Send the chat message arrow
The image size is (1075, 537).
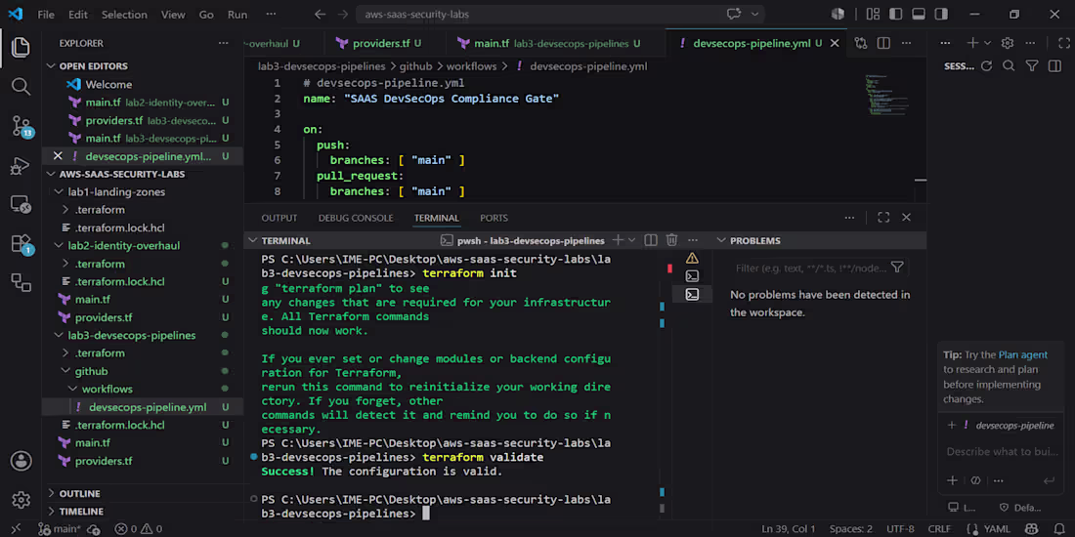(x=1049, y=480)
